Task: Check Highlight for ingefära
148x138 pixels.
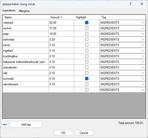Action: pyautogui.click(x=87, y=51)
